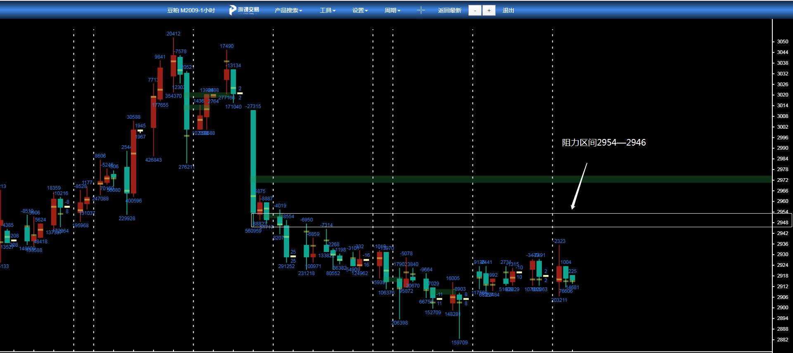
Task: Click the 2948 price on the axis
Action: coord(782,222)
